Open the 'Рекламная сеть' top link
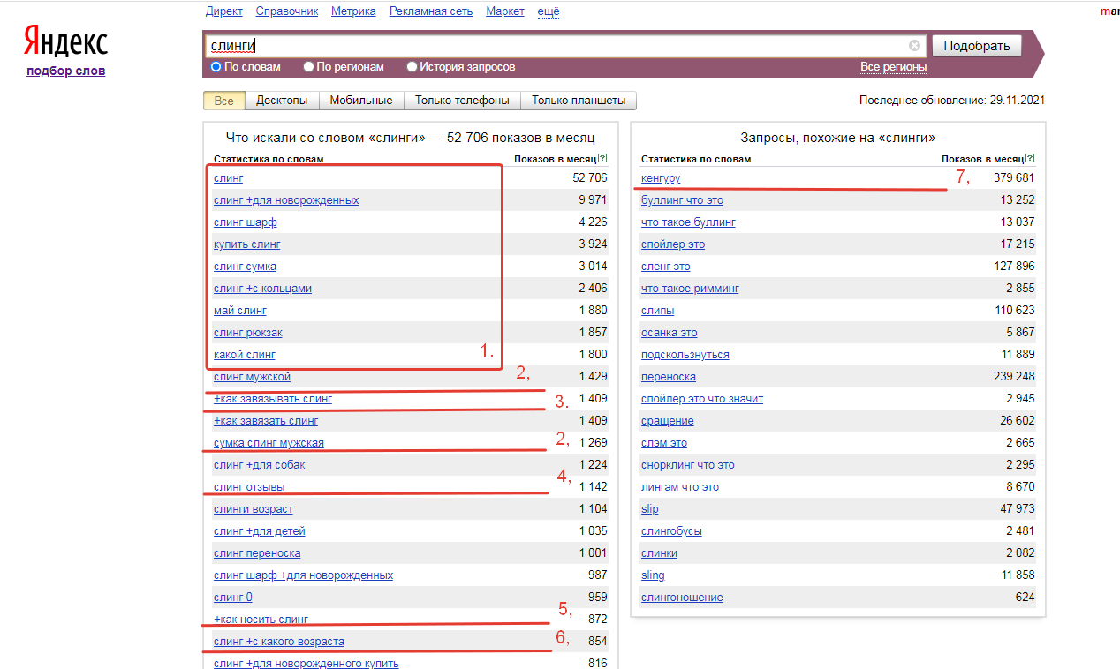This screenshot has height=669, width=1120. (x=431, y=11)
